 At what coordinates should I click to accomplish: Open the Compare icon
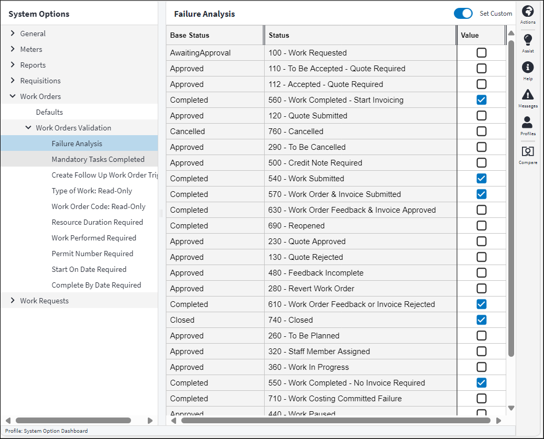tap(528, 151)
